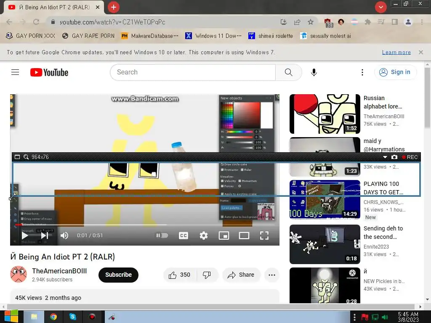Click Bandicam rectangle select icon
This screenshot has height=323, width=431.
[x=17, y=157]
